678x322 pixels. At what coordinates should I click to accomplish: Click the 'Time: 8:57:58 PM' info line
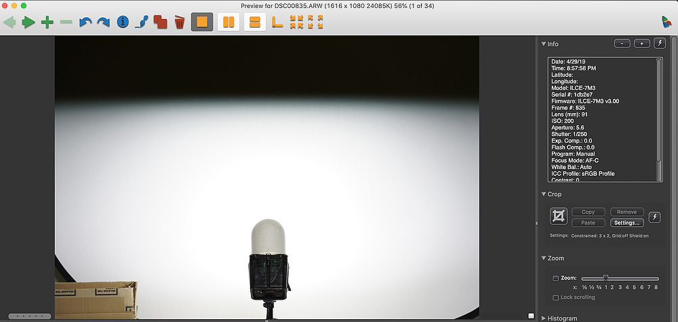click(574, 68)
